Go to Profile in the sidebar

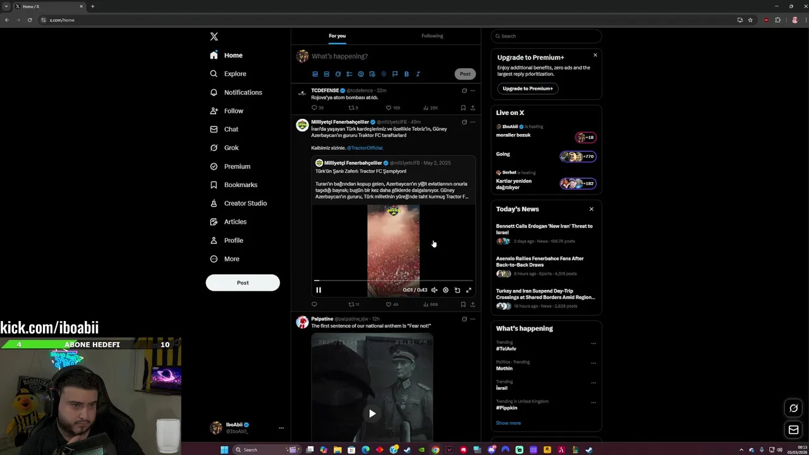pos(226,240)
